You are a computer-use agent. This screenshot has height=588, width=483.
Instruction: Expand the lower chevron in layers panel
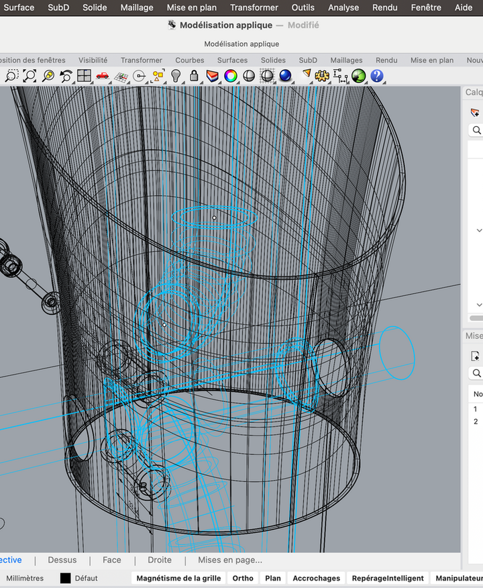point(479,304)
